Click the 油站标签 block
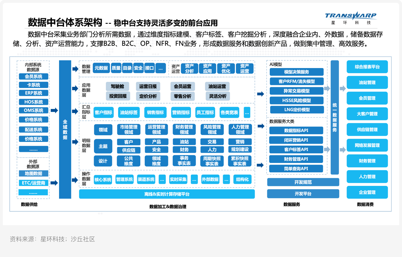The width and height of the screenshot is (402, 257). coord(129,113)
